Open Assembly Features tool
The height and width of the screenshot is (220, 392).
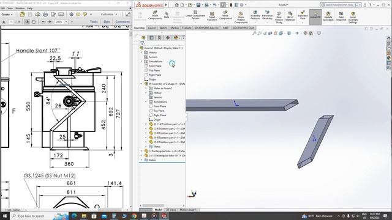[x=255, y=15]
